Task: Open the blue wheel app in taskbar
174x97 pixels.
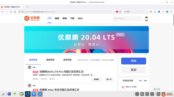Action: [9, 94]
